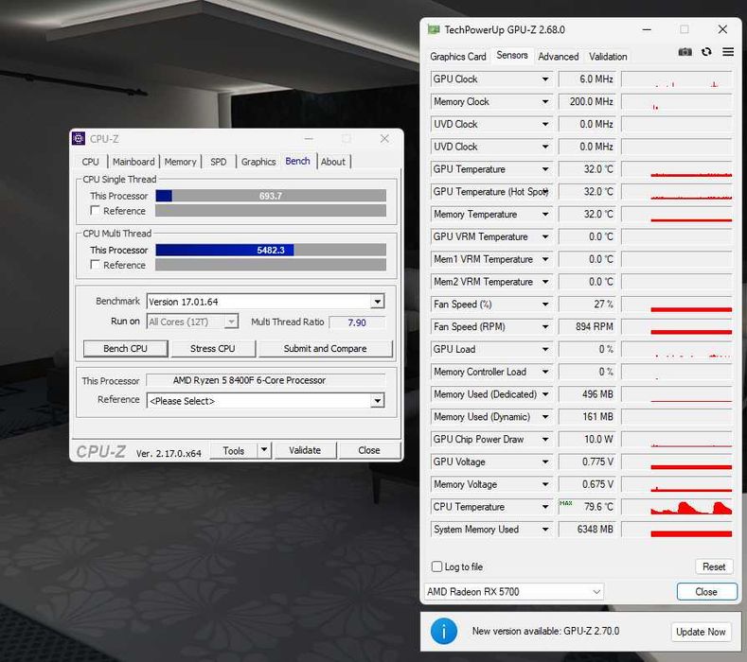Switch to the Memory tab in CPU-Z
This screenshot has height=662, width=747.
180,162
